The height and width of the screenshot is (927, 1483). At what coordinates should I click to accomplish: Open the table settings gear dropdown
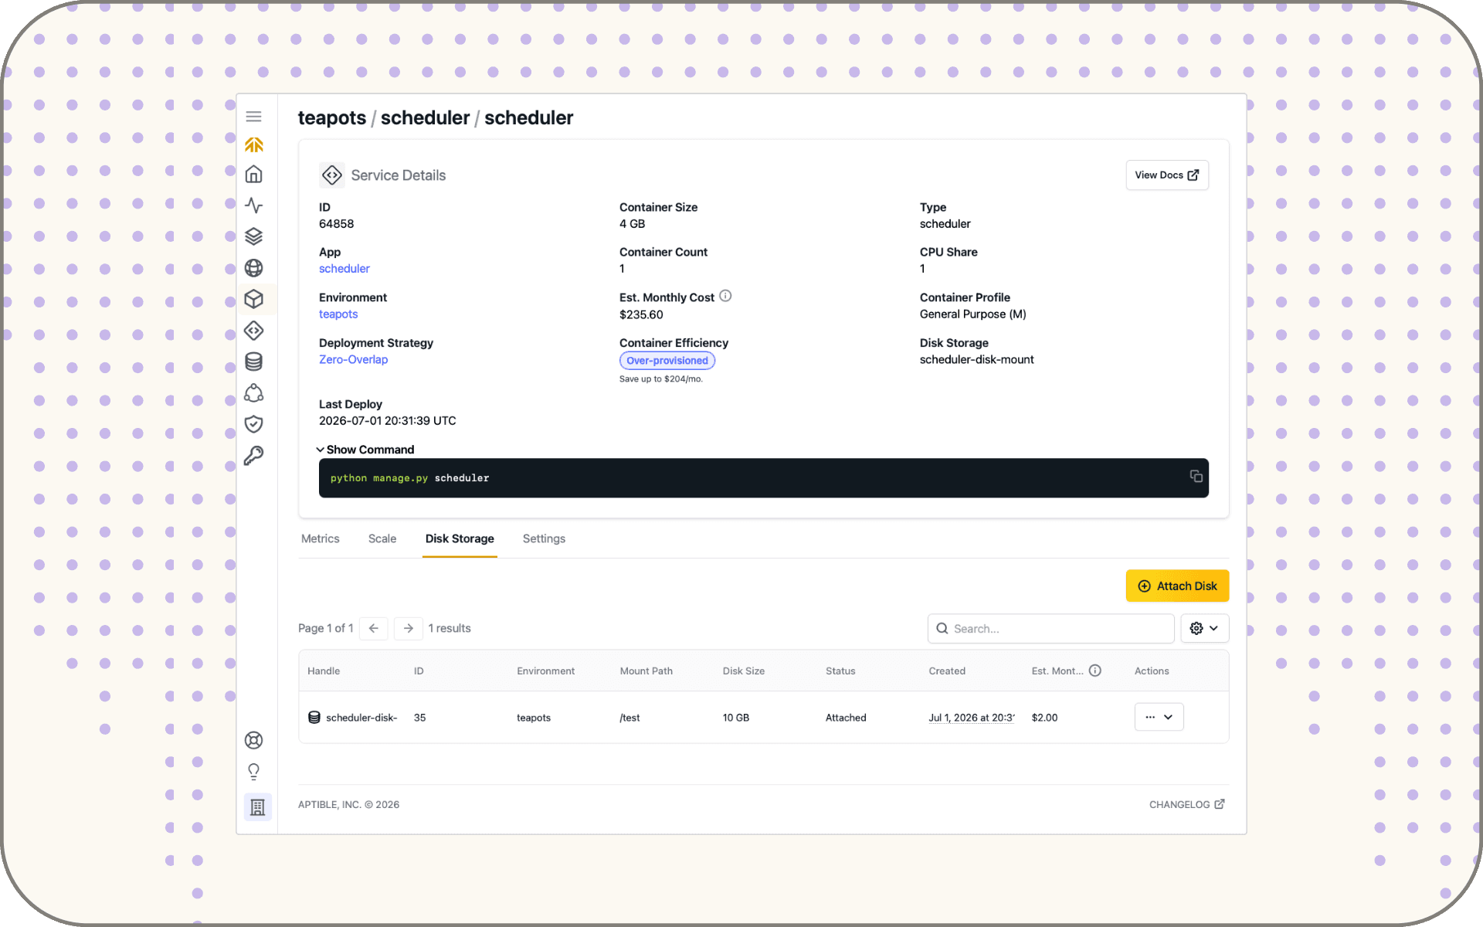[x=1204, y=629]
